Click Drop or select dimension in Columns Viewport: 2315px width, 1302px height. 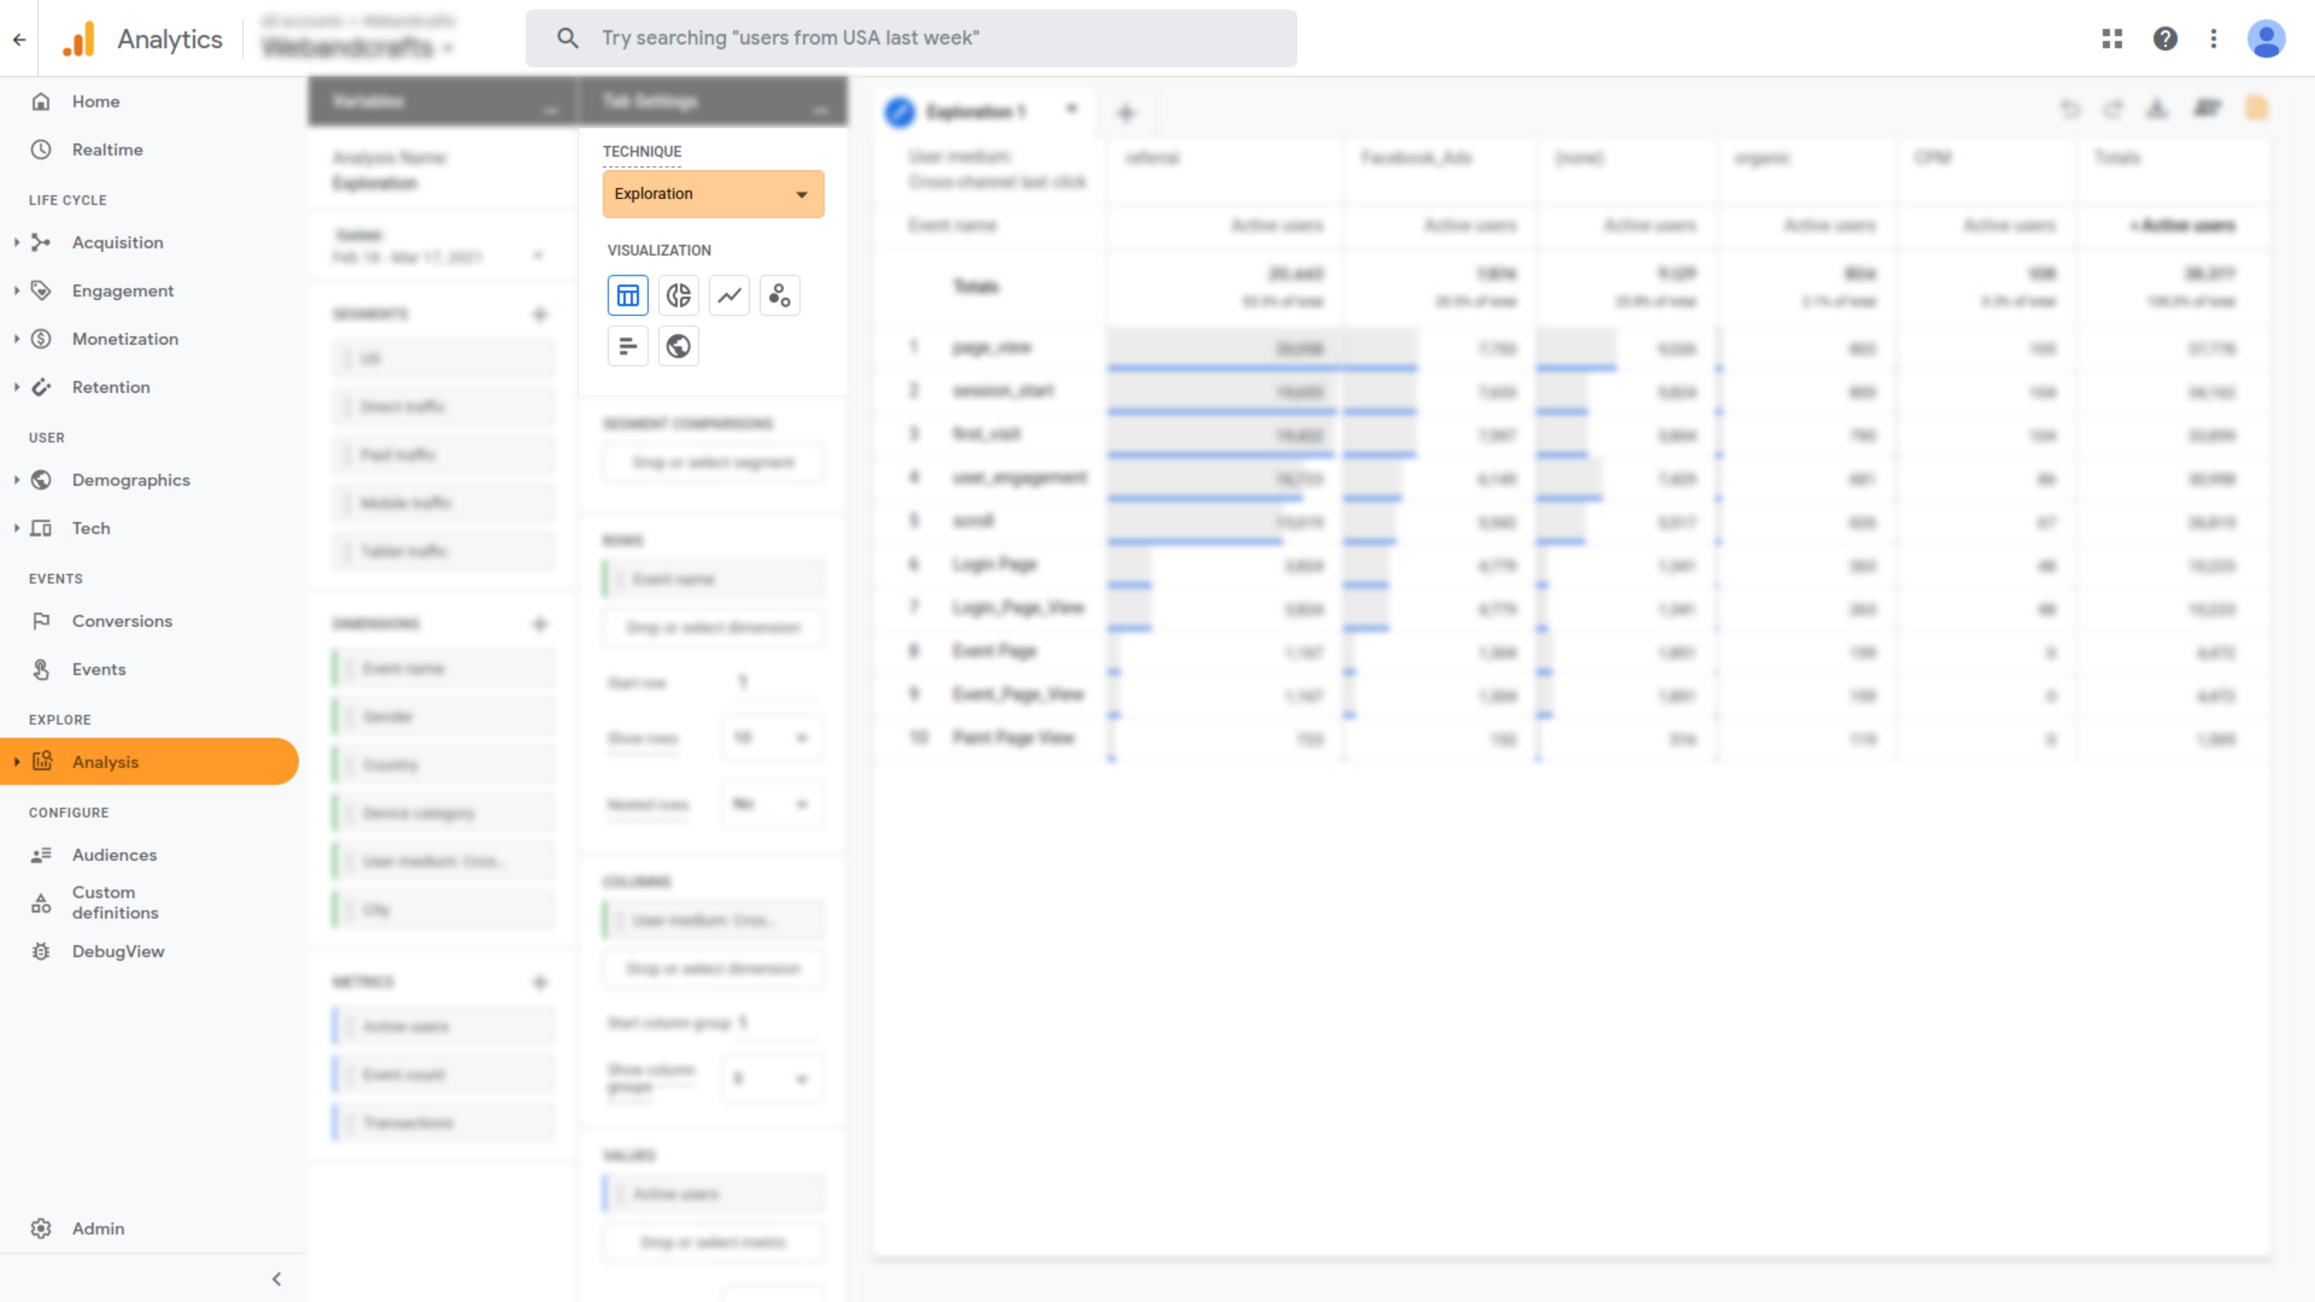(x=713, y=968)
